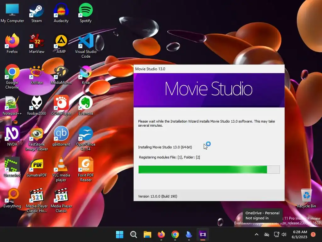
Task: Click the 'Registering modules File: [1], Folder: [2]' text
Action: (x=169, y=157)
